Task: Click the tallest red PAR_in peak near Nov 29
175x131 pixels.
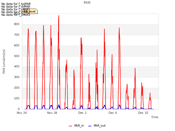Action: (x=59, y=16)
